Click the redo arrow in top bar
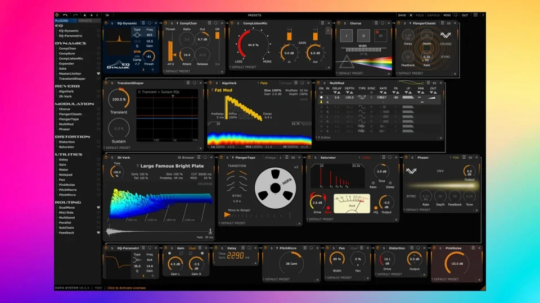This screenshot has height=303, width=540. (75, 15)
